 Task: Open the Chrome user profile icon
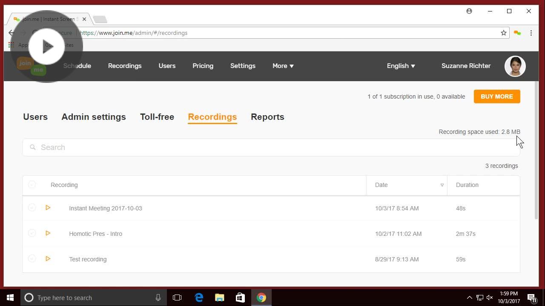tap(469, 11)
